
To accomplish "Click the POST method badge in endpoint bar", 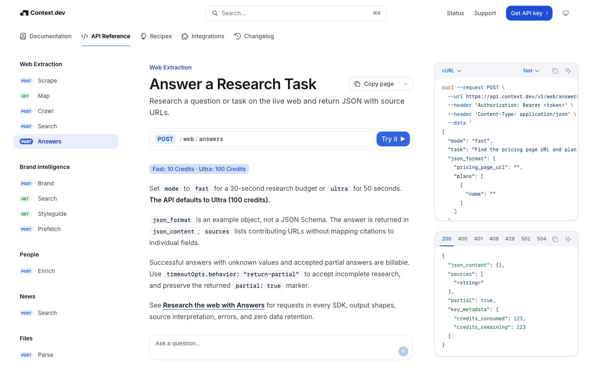I will [x=165, y=139].
